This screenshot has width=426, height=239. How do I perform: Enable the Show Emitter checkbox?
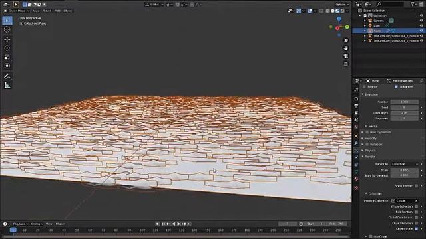[417, 186]
